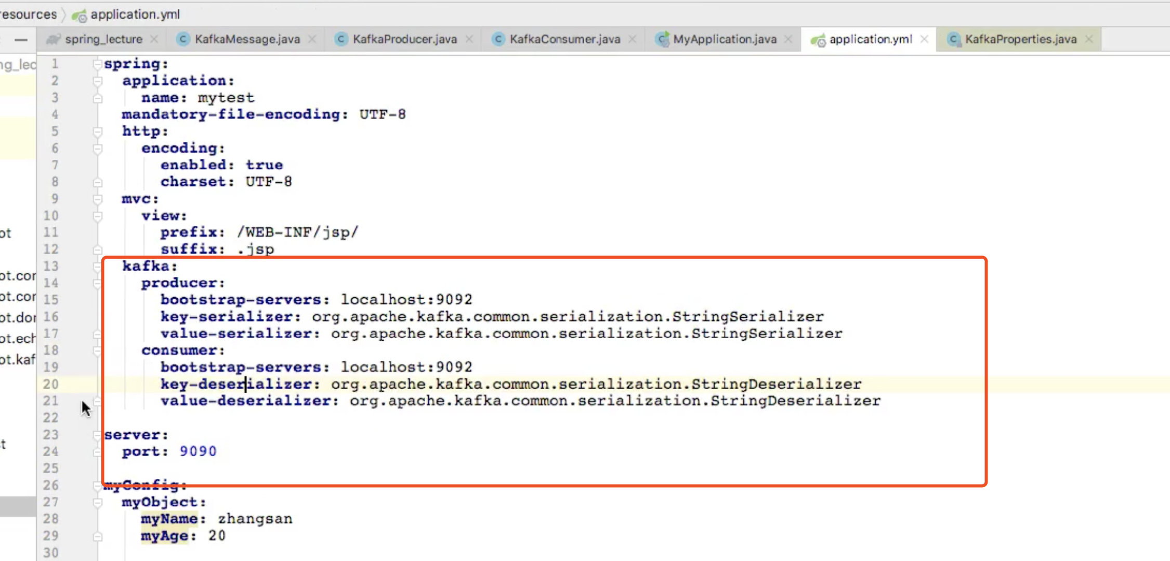Click the MyApplication.java runnable class icon
1170x561 pixels.
click(x=662, y=39)
